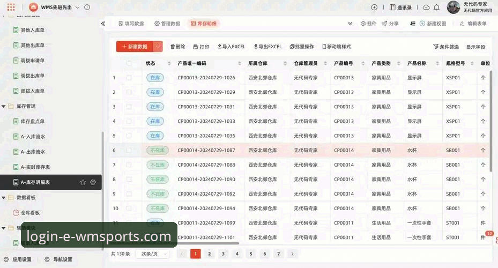Sort by 状态 column arrows

click(x=169, y=63)
